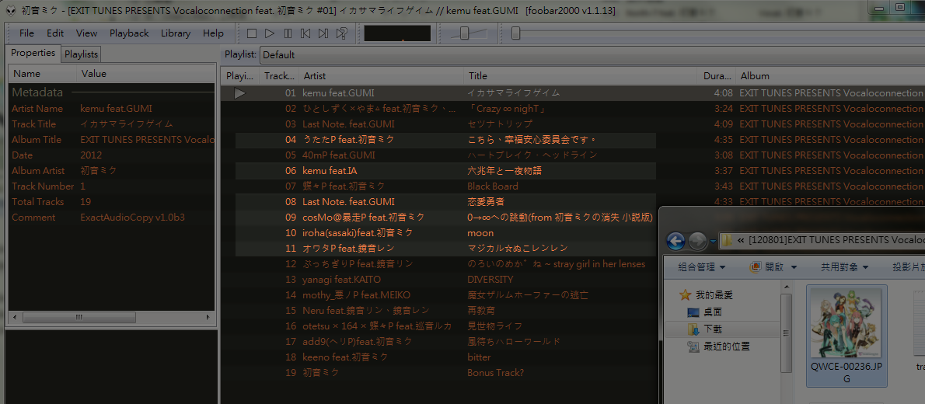Open 最近的位置 in Explorer sidebar
The height and width of the screenshot is (404, 925).
point(718,347)
